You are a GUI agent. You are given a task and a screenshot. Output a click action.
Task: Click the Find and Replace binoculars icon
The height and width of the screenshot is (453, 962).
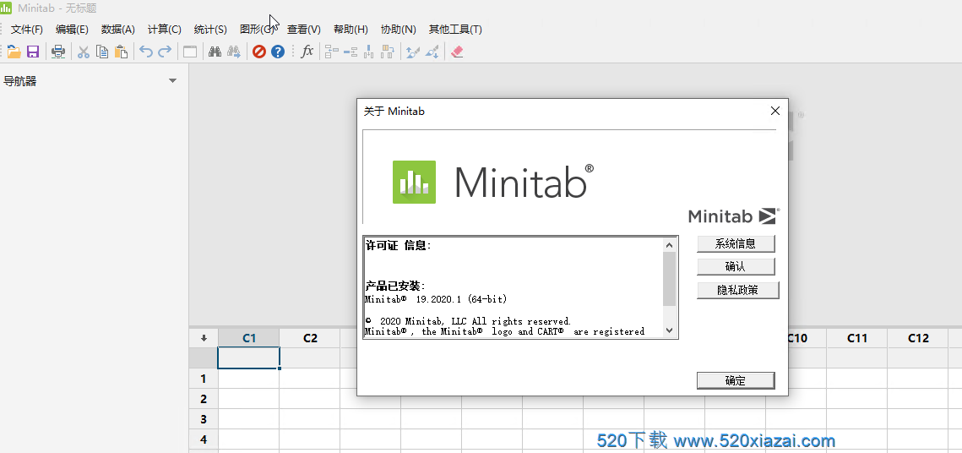234,52
